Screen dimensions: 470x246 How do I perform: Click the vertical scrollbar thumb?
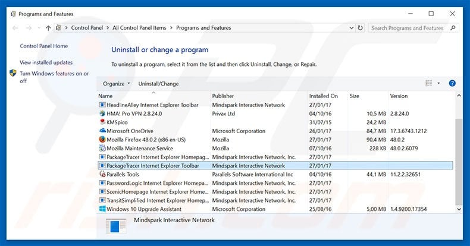click(x=459, y=162)
